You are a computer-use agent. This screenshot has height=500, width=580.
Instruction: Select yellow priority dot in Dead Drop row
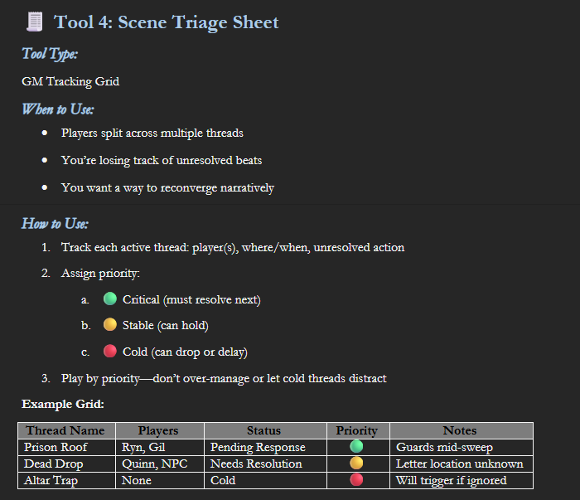(356, 463)
